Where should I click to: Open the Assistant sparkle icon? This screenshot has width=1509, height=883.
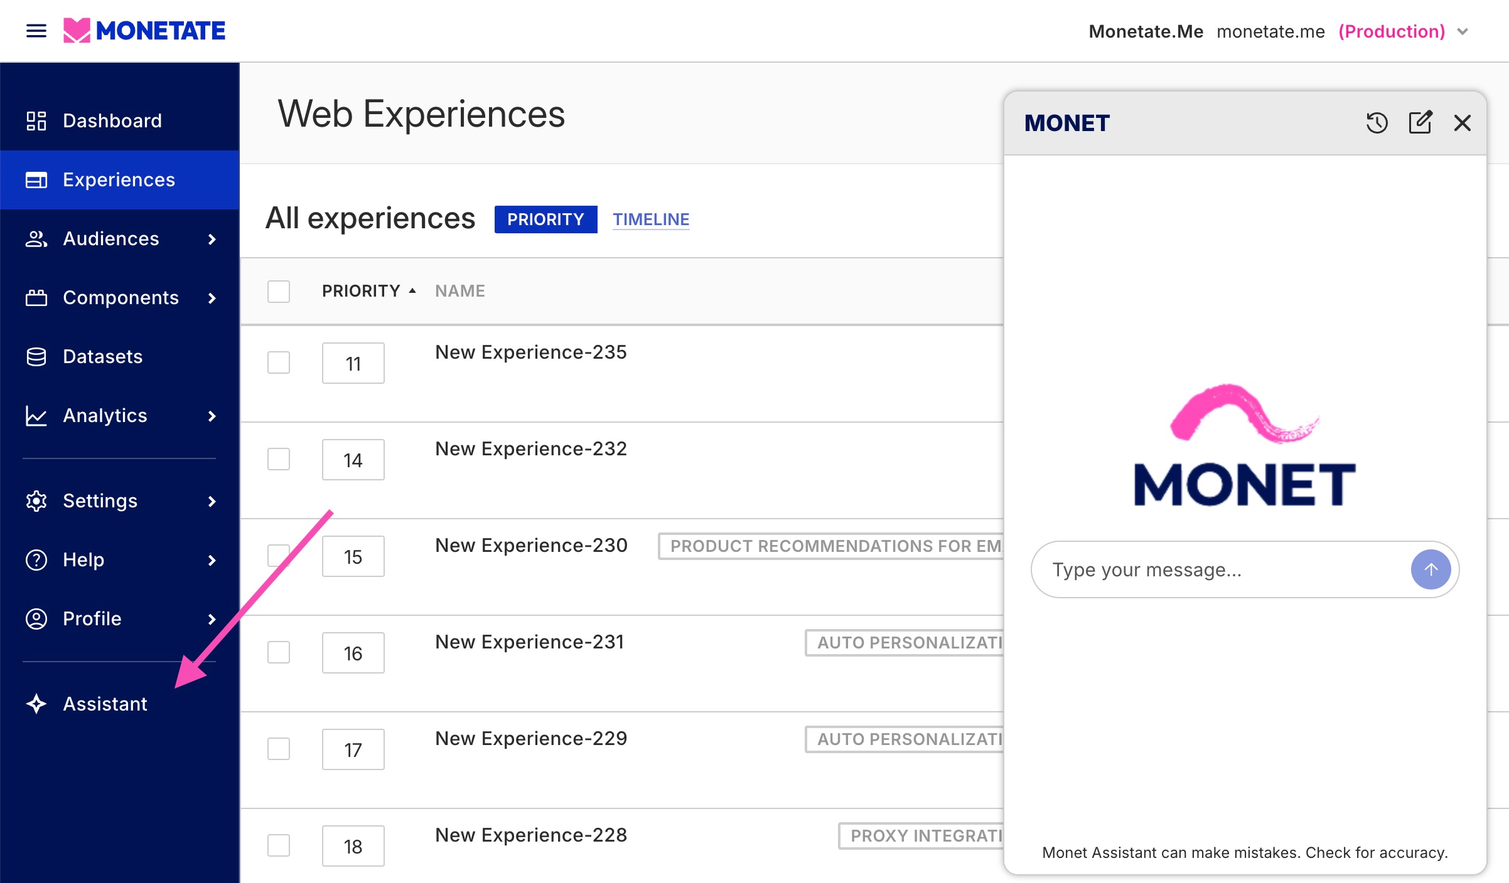click(x=36, y=704)
